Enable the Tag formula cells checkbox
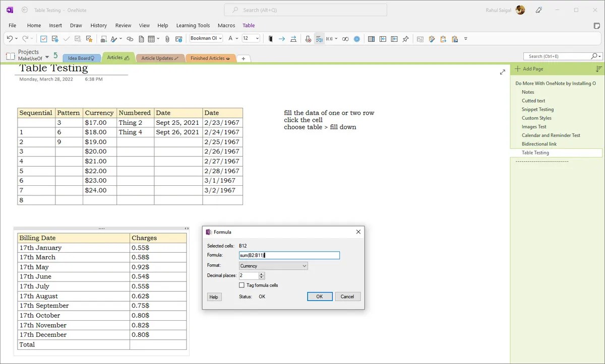The height and width of the screenshot is (364, 605). (241, 285)
